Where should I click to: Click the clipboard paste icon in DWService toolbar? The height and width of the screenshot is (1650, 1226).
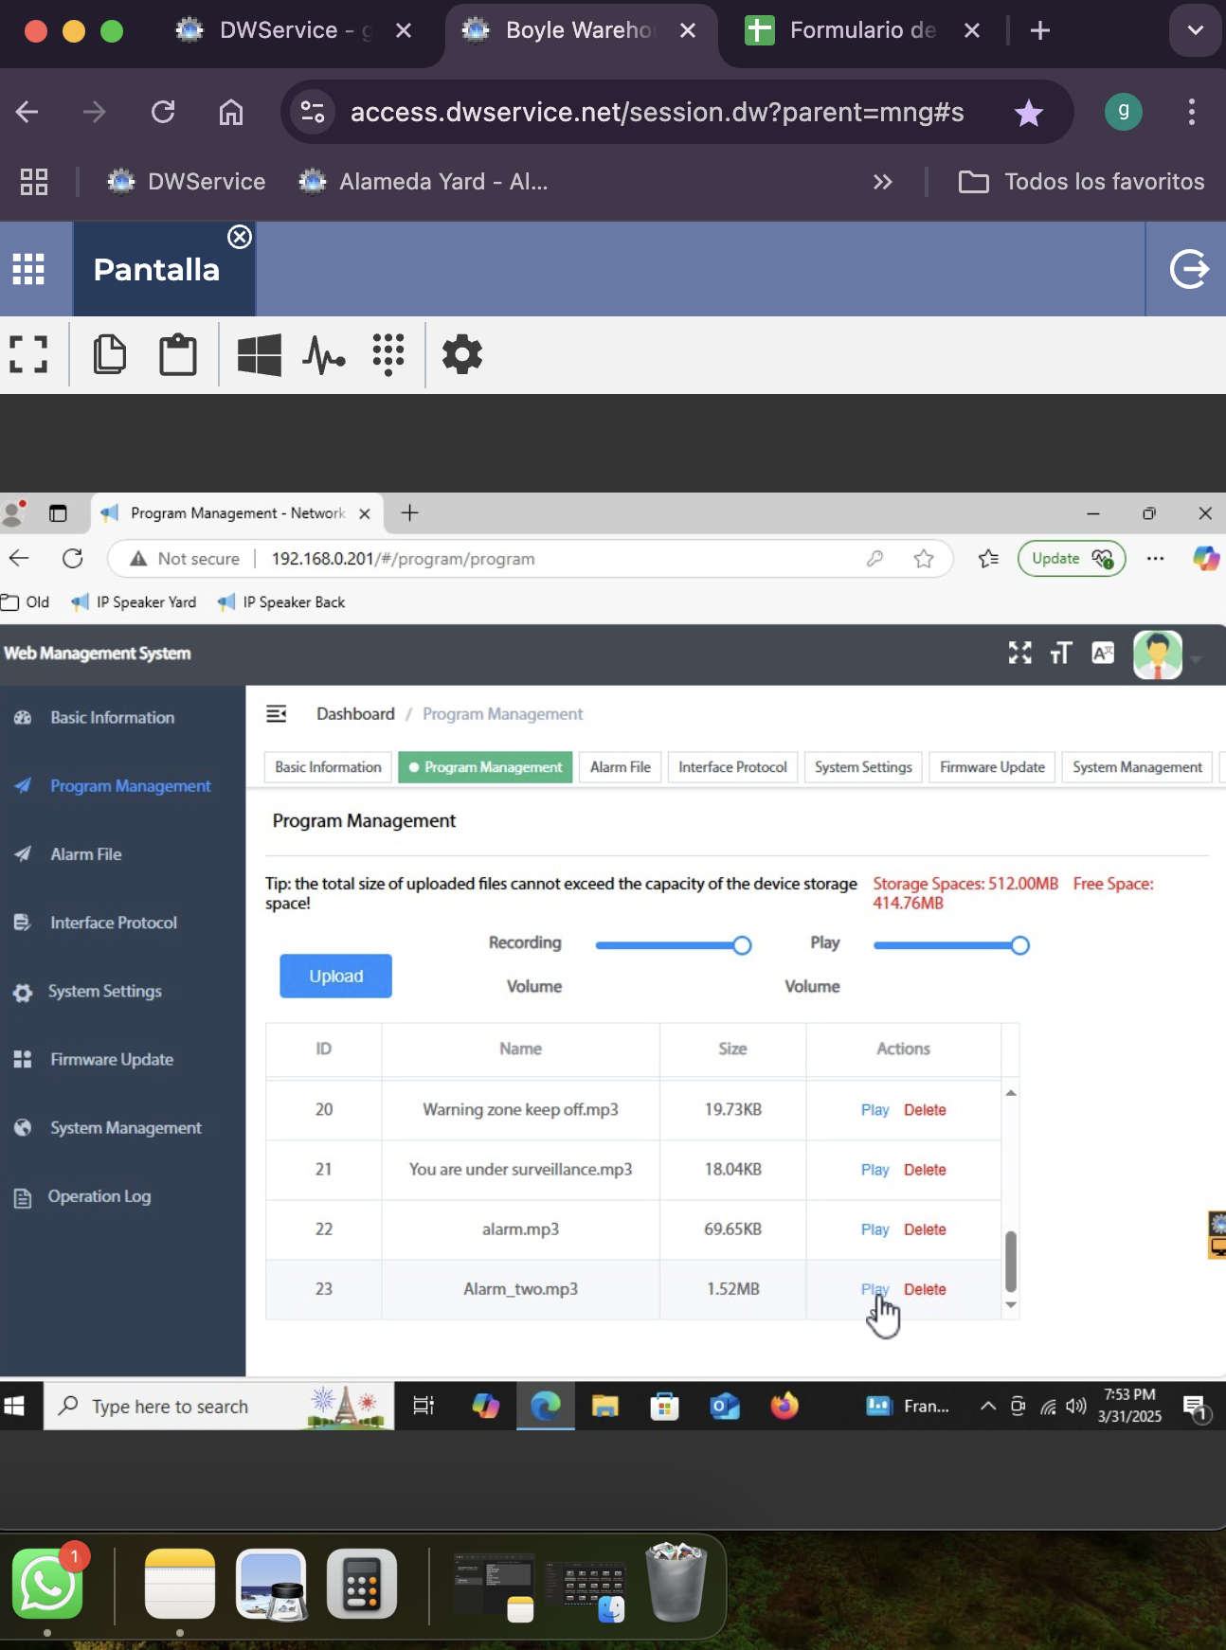178,355
